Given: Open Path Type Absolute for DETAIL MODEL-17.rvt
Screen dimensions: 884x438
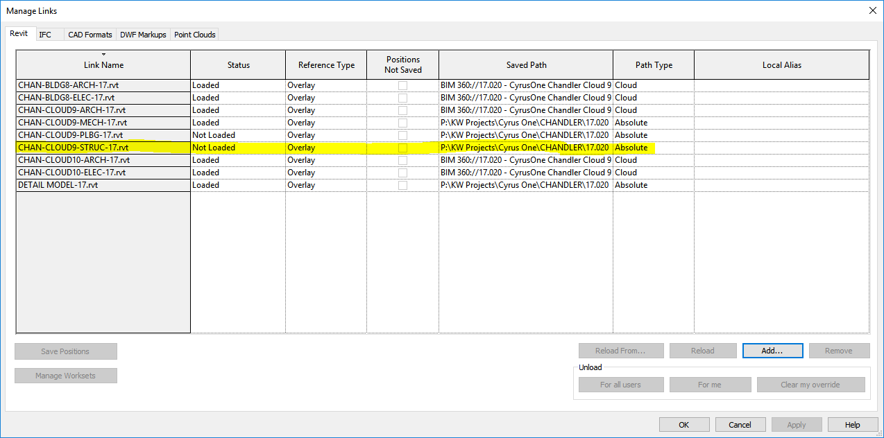Looking at the screenshot, I should point(654,185).
